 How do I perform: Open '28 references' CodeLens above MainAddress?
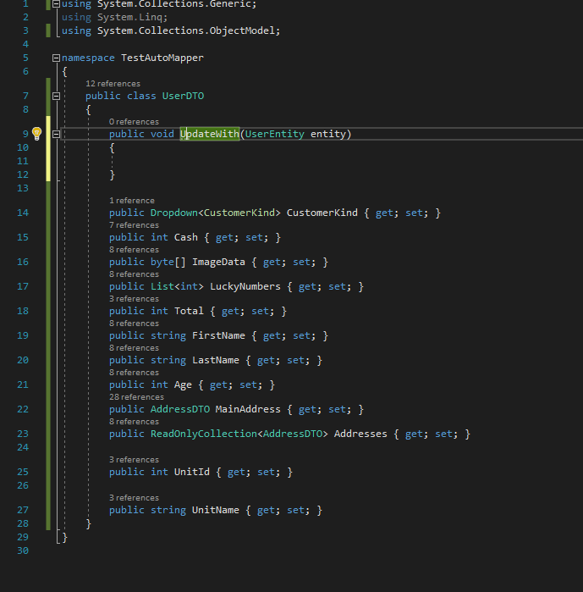[136, 397]
